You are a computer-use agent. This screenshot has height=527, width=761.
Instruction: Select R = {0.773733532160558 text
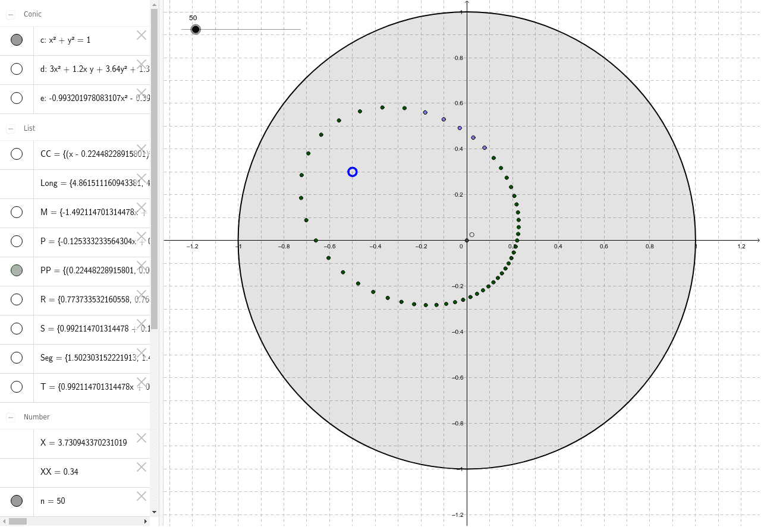click(x=95, y=299)
